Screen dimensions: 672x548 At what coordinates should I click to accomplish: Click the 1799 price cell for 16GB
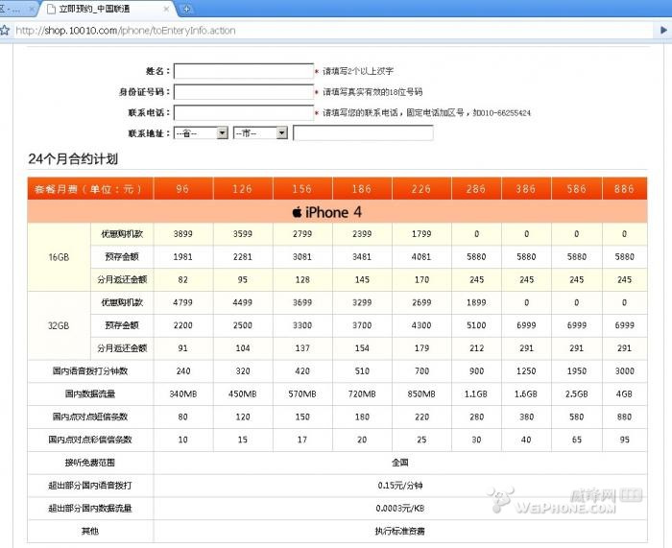[x=421, y=234]
